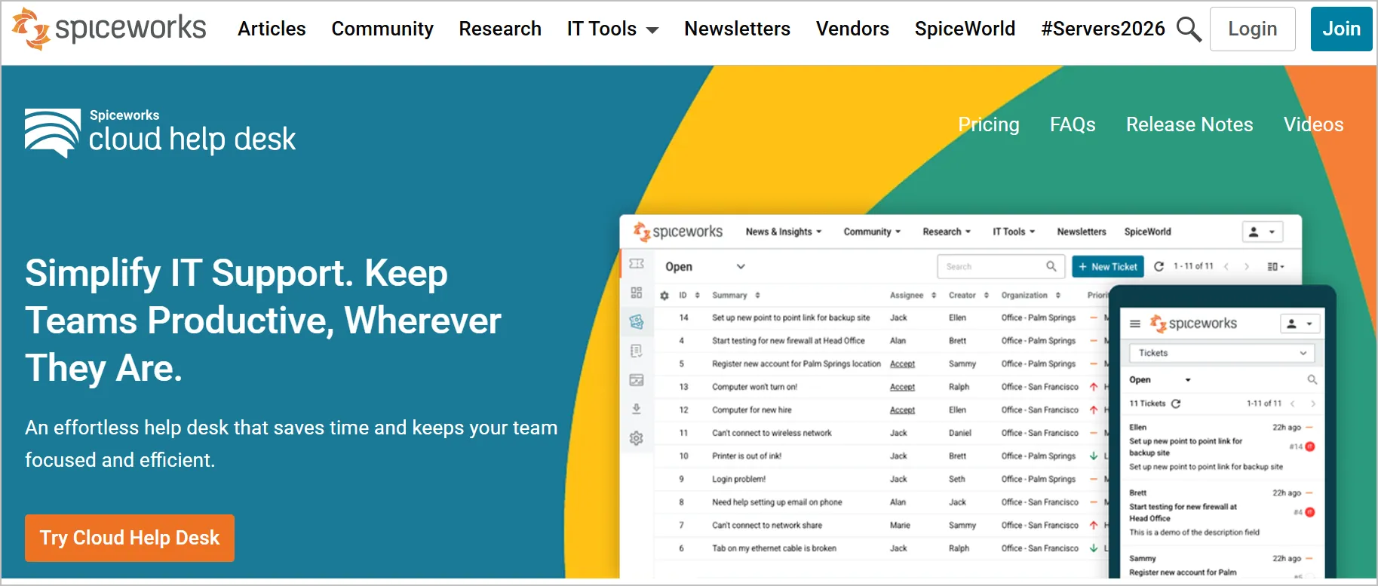The height and width of the screenshot is (586, 1378).
Task: Click the search magnifier in the tablet mockup
Action: [x=1312, y=379]
